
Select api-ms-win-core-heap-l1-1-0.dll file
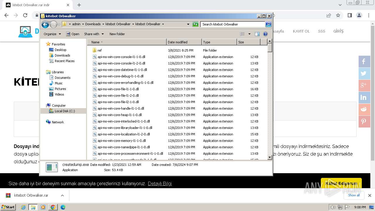pos(120,115)
